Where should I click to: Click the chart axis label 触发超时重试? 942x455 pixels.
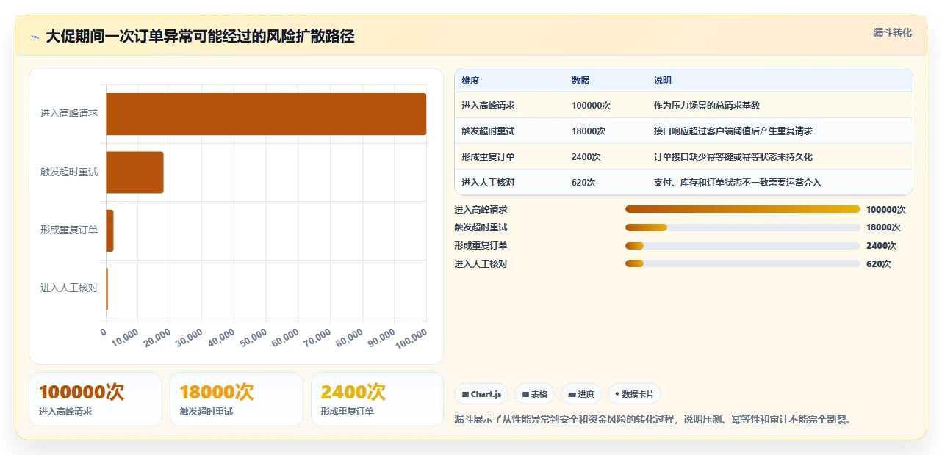coord(69,172)
